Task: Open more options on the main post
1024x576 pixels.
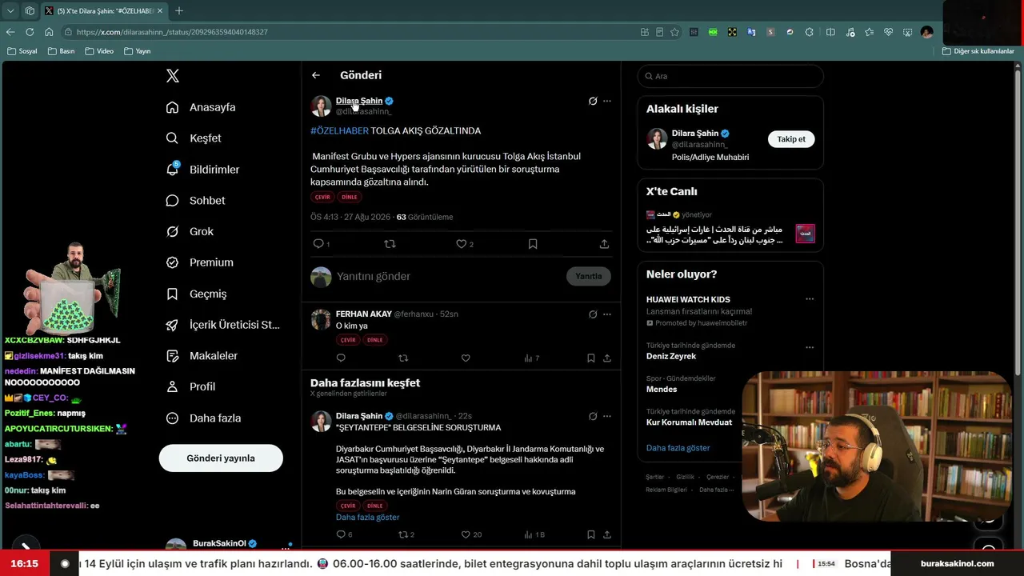Action: tap(607, 101)
